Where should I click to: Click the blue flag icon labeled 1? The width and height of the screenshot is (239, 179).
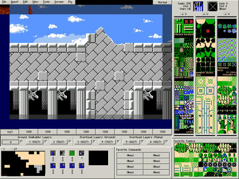point(82,153)
